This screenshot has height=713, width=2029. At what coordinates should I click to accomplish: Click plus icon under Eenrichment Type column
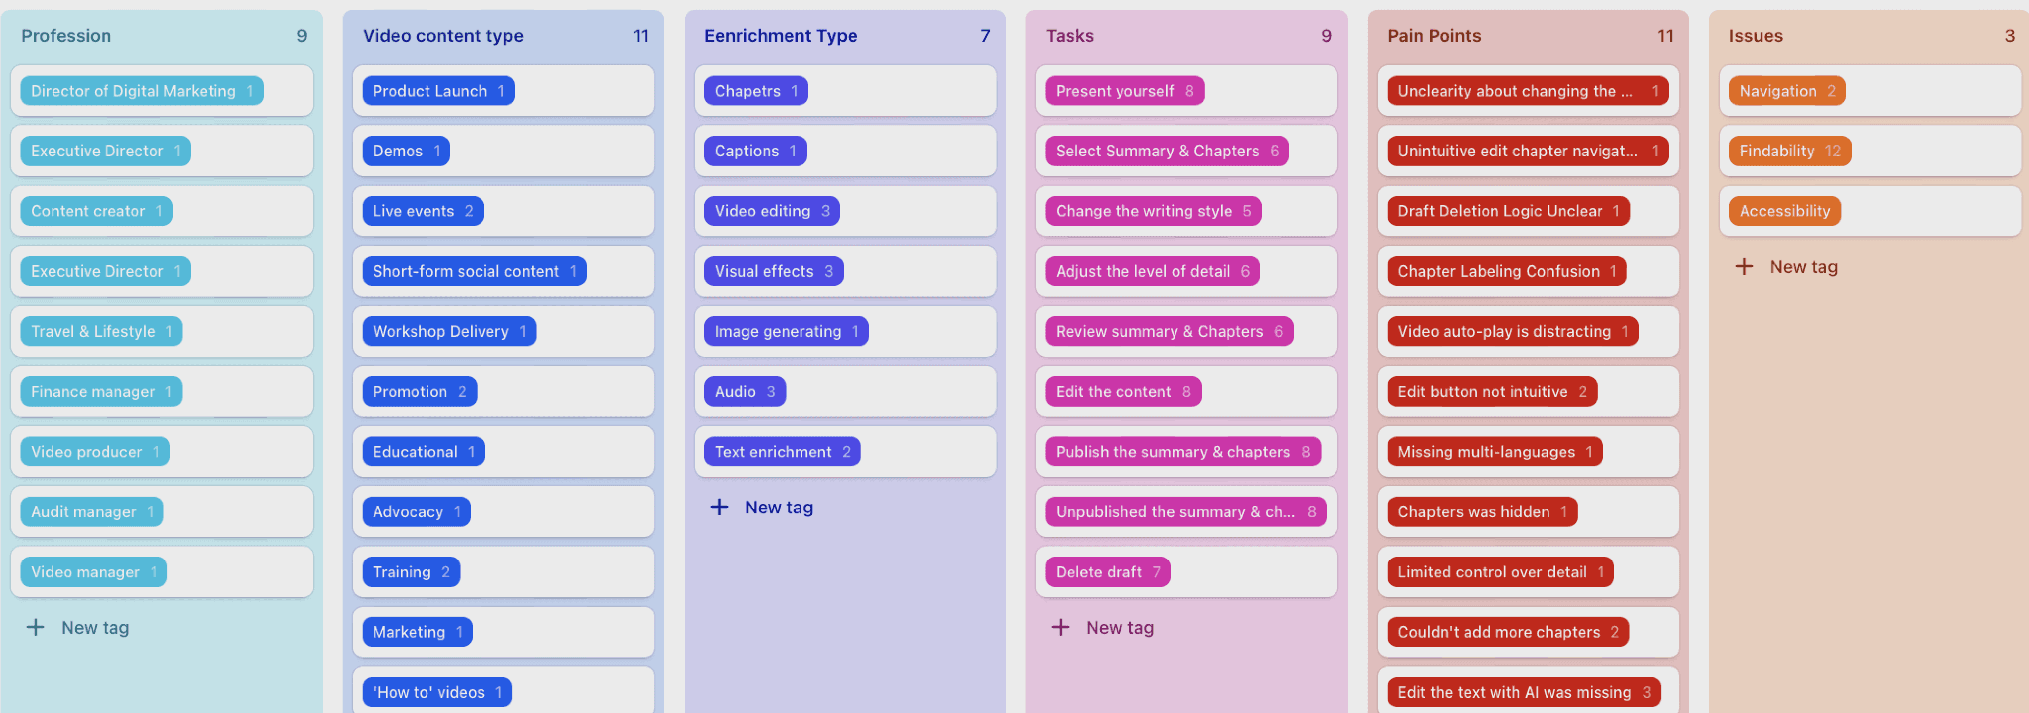719,507
